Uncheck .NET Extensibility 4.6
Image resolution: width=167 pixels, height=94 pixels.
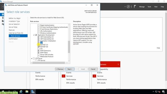click(38, 39)
